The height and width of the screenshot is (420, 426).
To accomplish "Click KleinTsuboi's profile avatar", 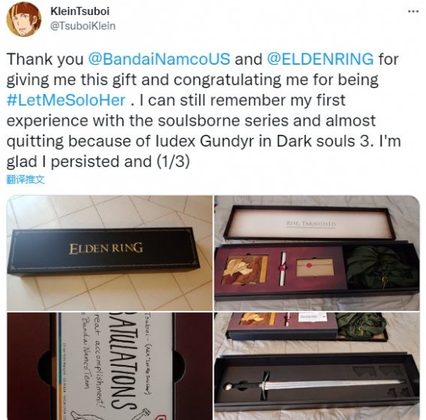I will pyautogui.click(x=24, y=20).
